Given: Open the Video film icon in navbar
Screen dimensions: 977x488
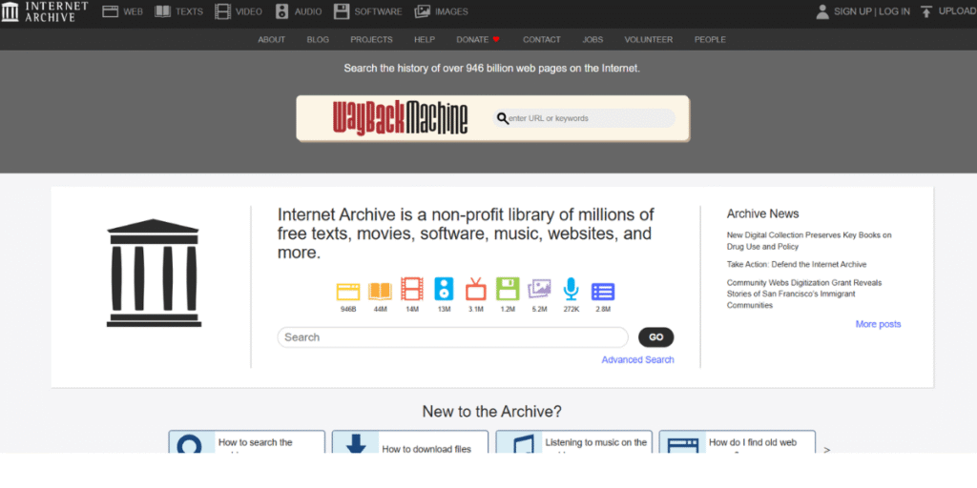Looking at the screenshot, I should (222, 11).
